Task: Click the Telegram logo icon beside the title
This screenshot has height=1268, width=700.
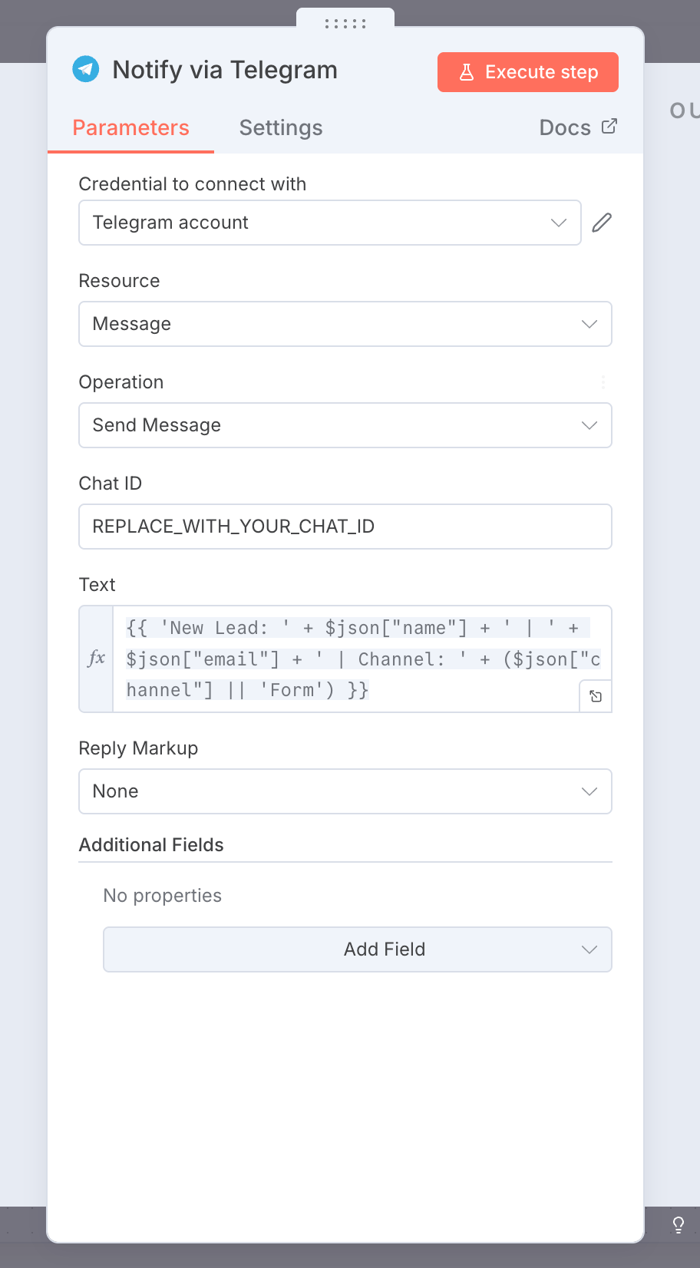Action: [86, 70]
